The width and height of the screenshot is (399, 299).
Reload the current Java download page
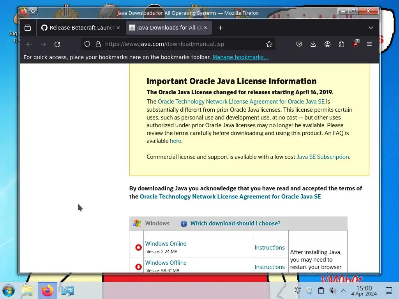[x=57, y=44]
